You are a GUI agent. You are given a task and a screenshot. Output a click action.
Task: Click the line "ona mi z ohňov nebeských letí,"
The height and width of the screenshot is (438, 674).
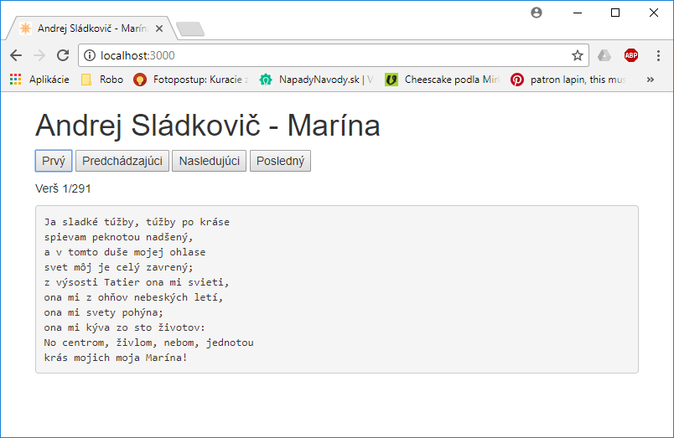pyautogui.click(x=133, y=297)
